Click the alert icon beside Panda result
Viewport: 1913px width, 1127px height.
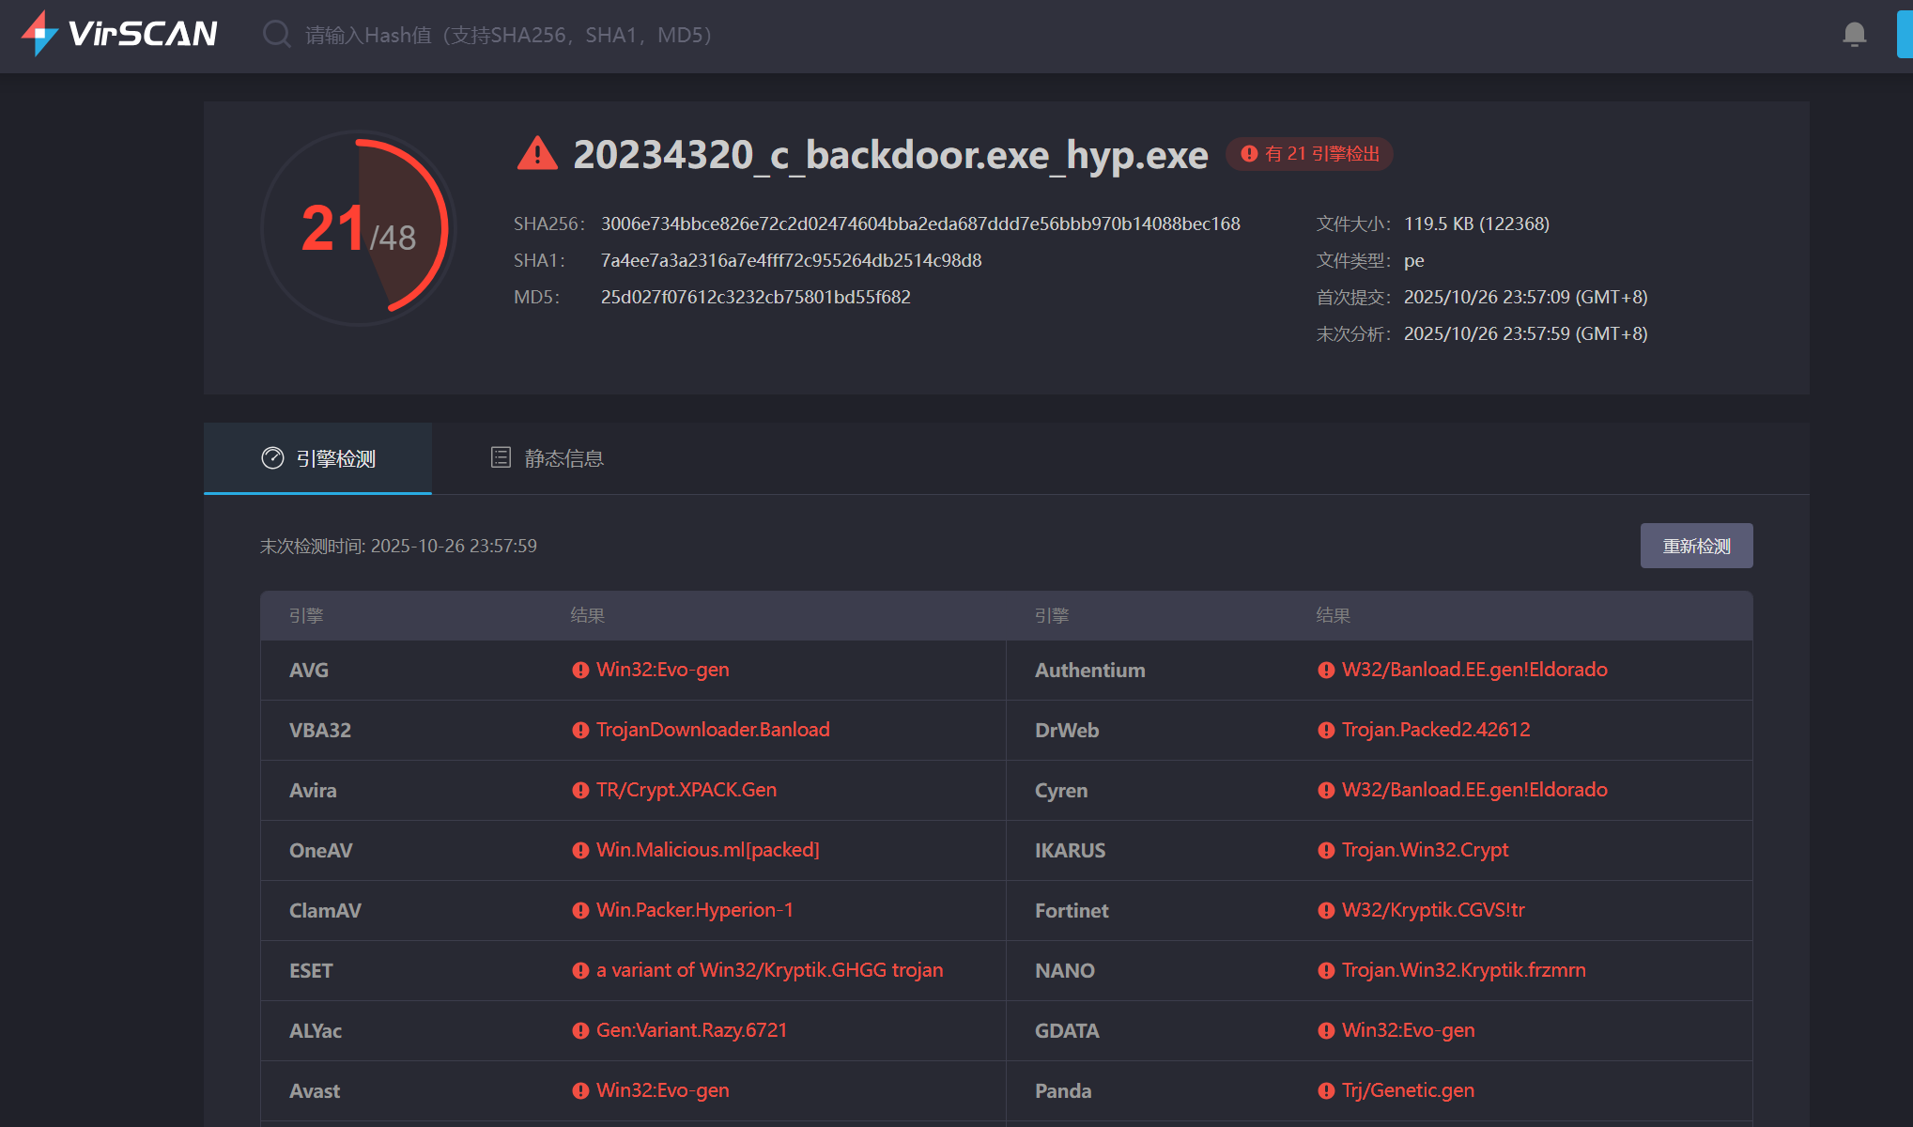click(1326, 1091)
